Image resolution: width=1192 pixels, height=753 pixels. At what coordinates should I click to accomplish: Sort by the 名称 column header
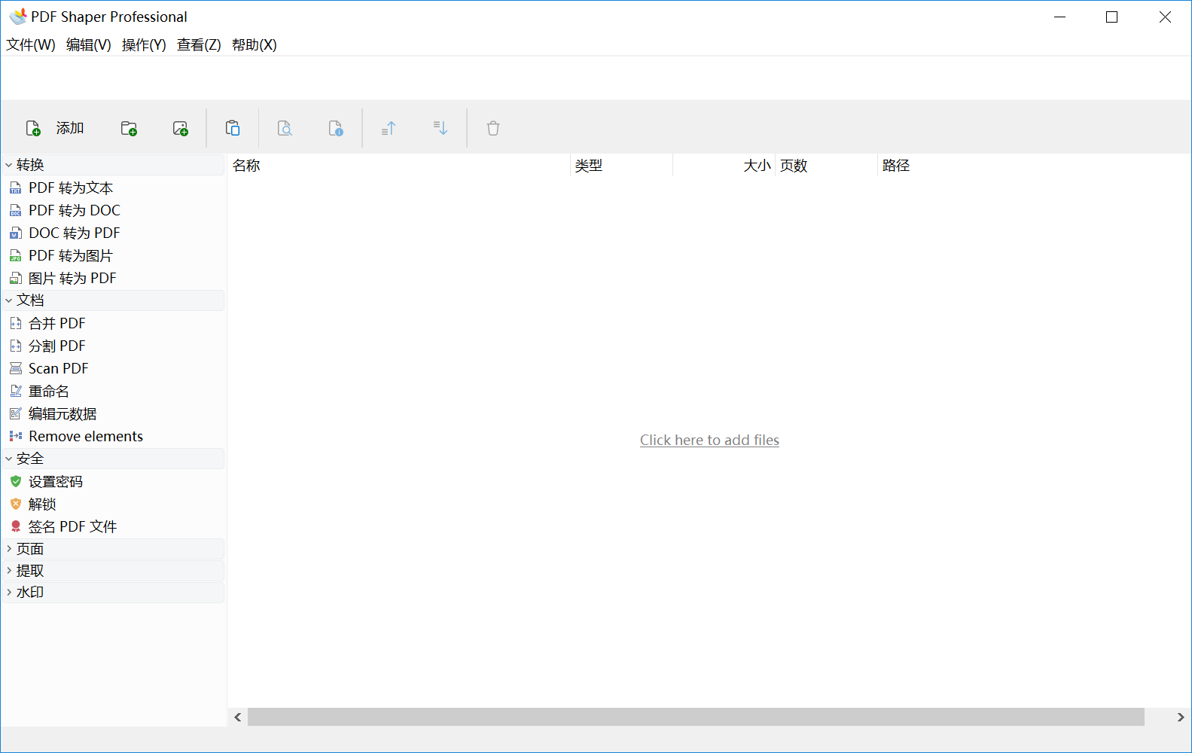[x=398, y=166]
